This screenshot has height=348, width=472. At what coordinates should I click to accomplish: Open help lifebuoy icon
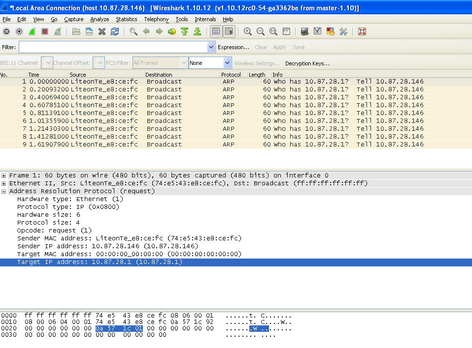point(362,31)
